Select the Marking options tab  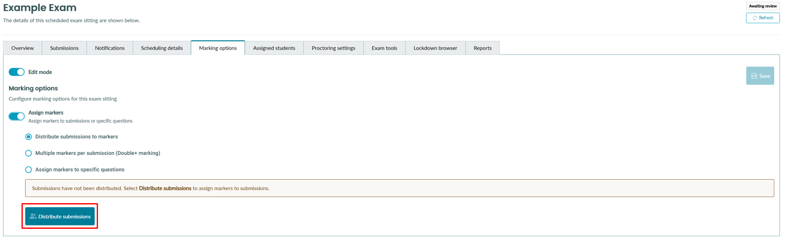pos(218,48)
